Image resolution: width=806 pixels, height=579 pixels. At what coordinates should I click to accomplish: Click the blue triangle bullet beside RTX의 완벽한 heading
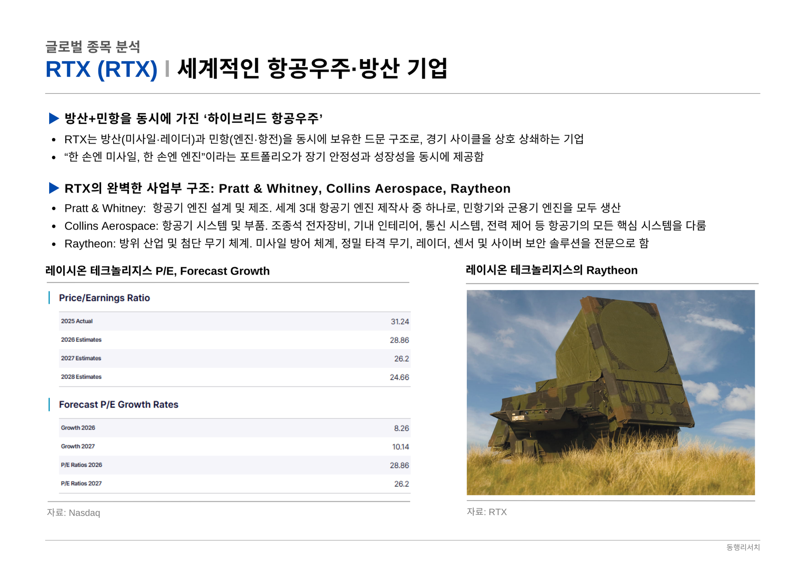(x=54, y=188)
